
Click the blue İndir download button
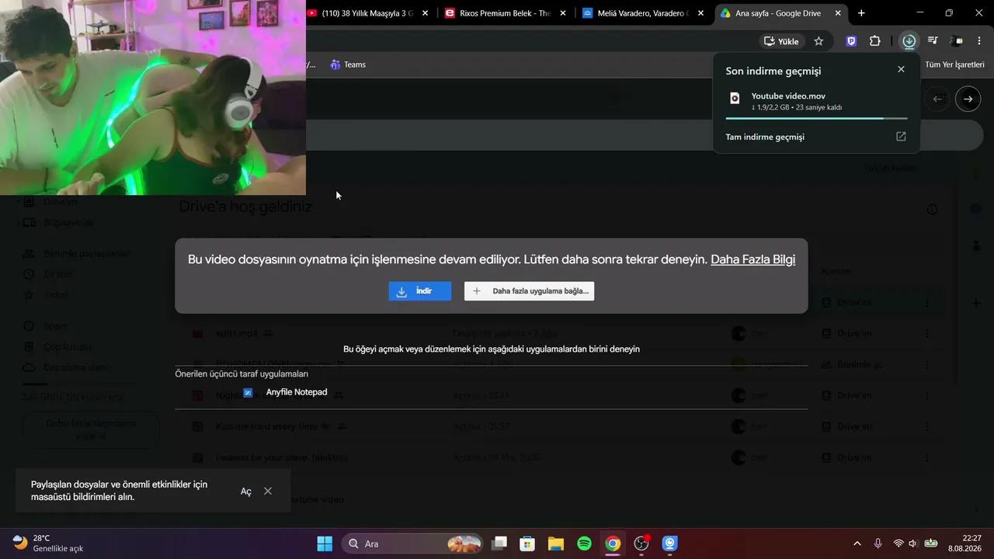coord(420,291)
